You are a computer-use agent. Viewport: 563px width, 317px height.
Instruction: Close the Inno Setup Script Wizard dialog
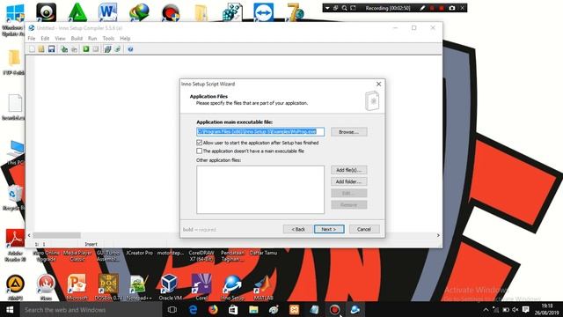(378, 84)
